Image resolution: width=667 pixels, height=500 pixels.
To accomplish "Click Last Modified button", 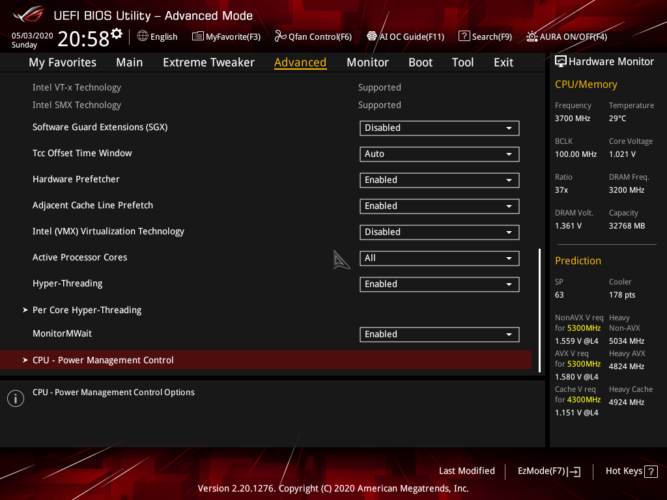I will 466,471.
